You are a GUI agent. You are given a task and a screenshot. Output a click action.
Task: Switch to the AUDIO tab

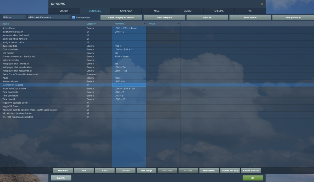click(x=188, y=11)
